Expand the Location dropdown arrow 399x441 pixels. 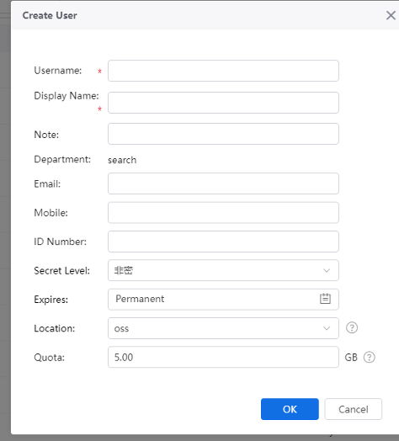(327, 328)
